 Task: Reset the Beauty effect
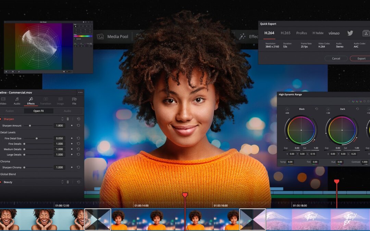[78, 182]
